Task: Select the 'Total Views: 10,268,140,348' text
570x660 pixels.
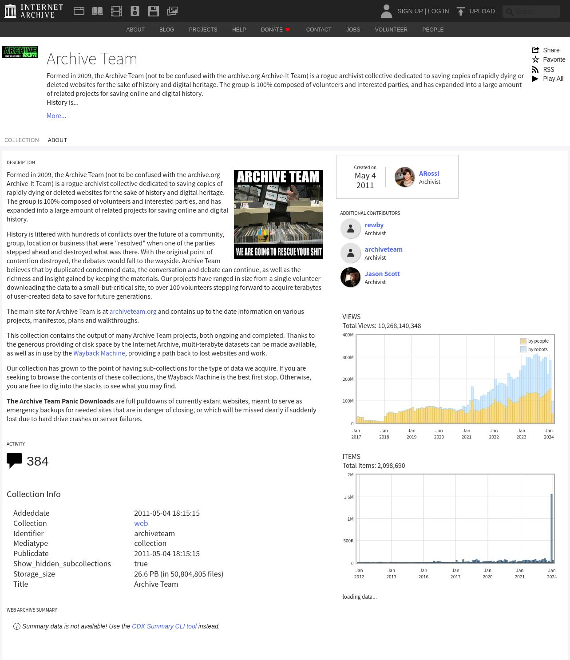Action: [x=382, y=326]
